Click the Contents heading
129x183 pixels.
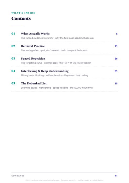(x=21, y=19)
